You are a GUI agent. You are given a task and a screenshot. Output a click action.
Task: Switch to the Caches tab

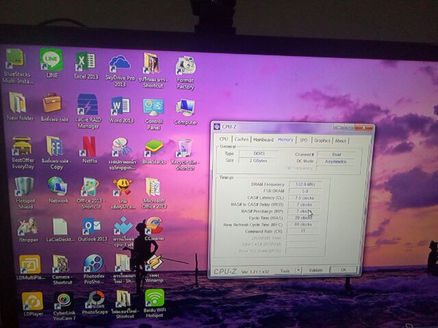[x=242, y=139]
